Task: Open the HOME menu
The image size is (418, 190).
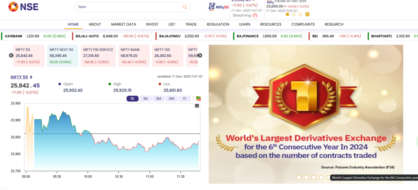Action: pos(73,24)
